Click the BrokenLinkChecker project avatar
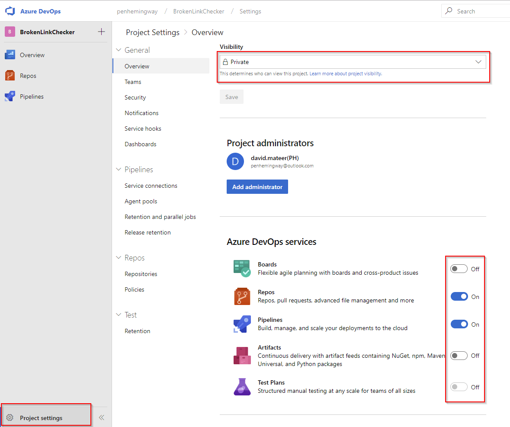510x427 pixels. click(x=10, y=32)
